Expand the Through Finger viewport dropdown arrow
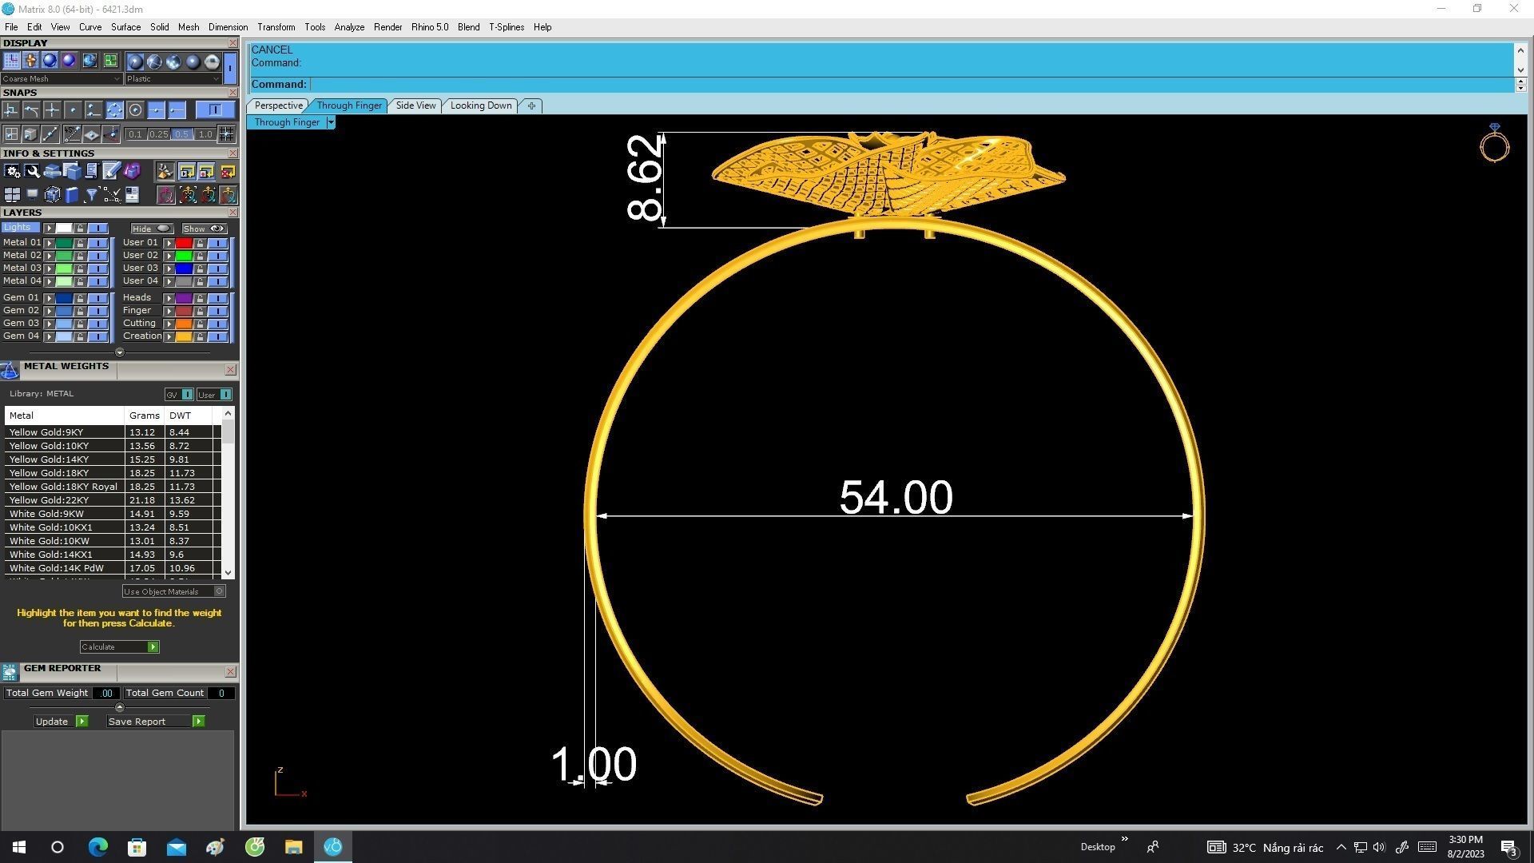The width and height of the screenshot is (1534, 863). (331, 122)
